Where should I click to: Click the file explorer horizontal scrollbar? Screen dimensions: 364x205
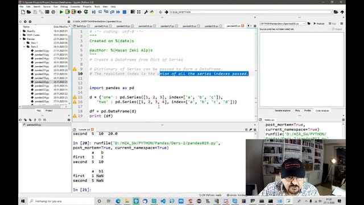(x=42, y=106)
